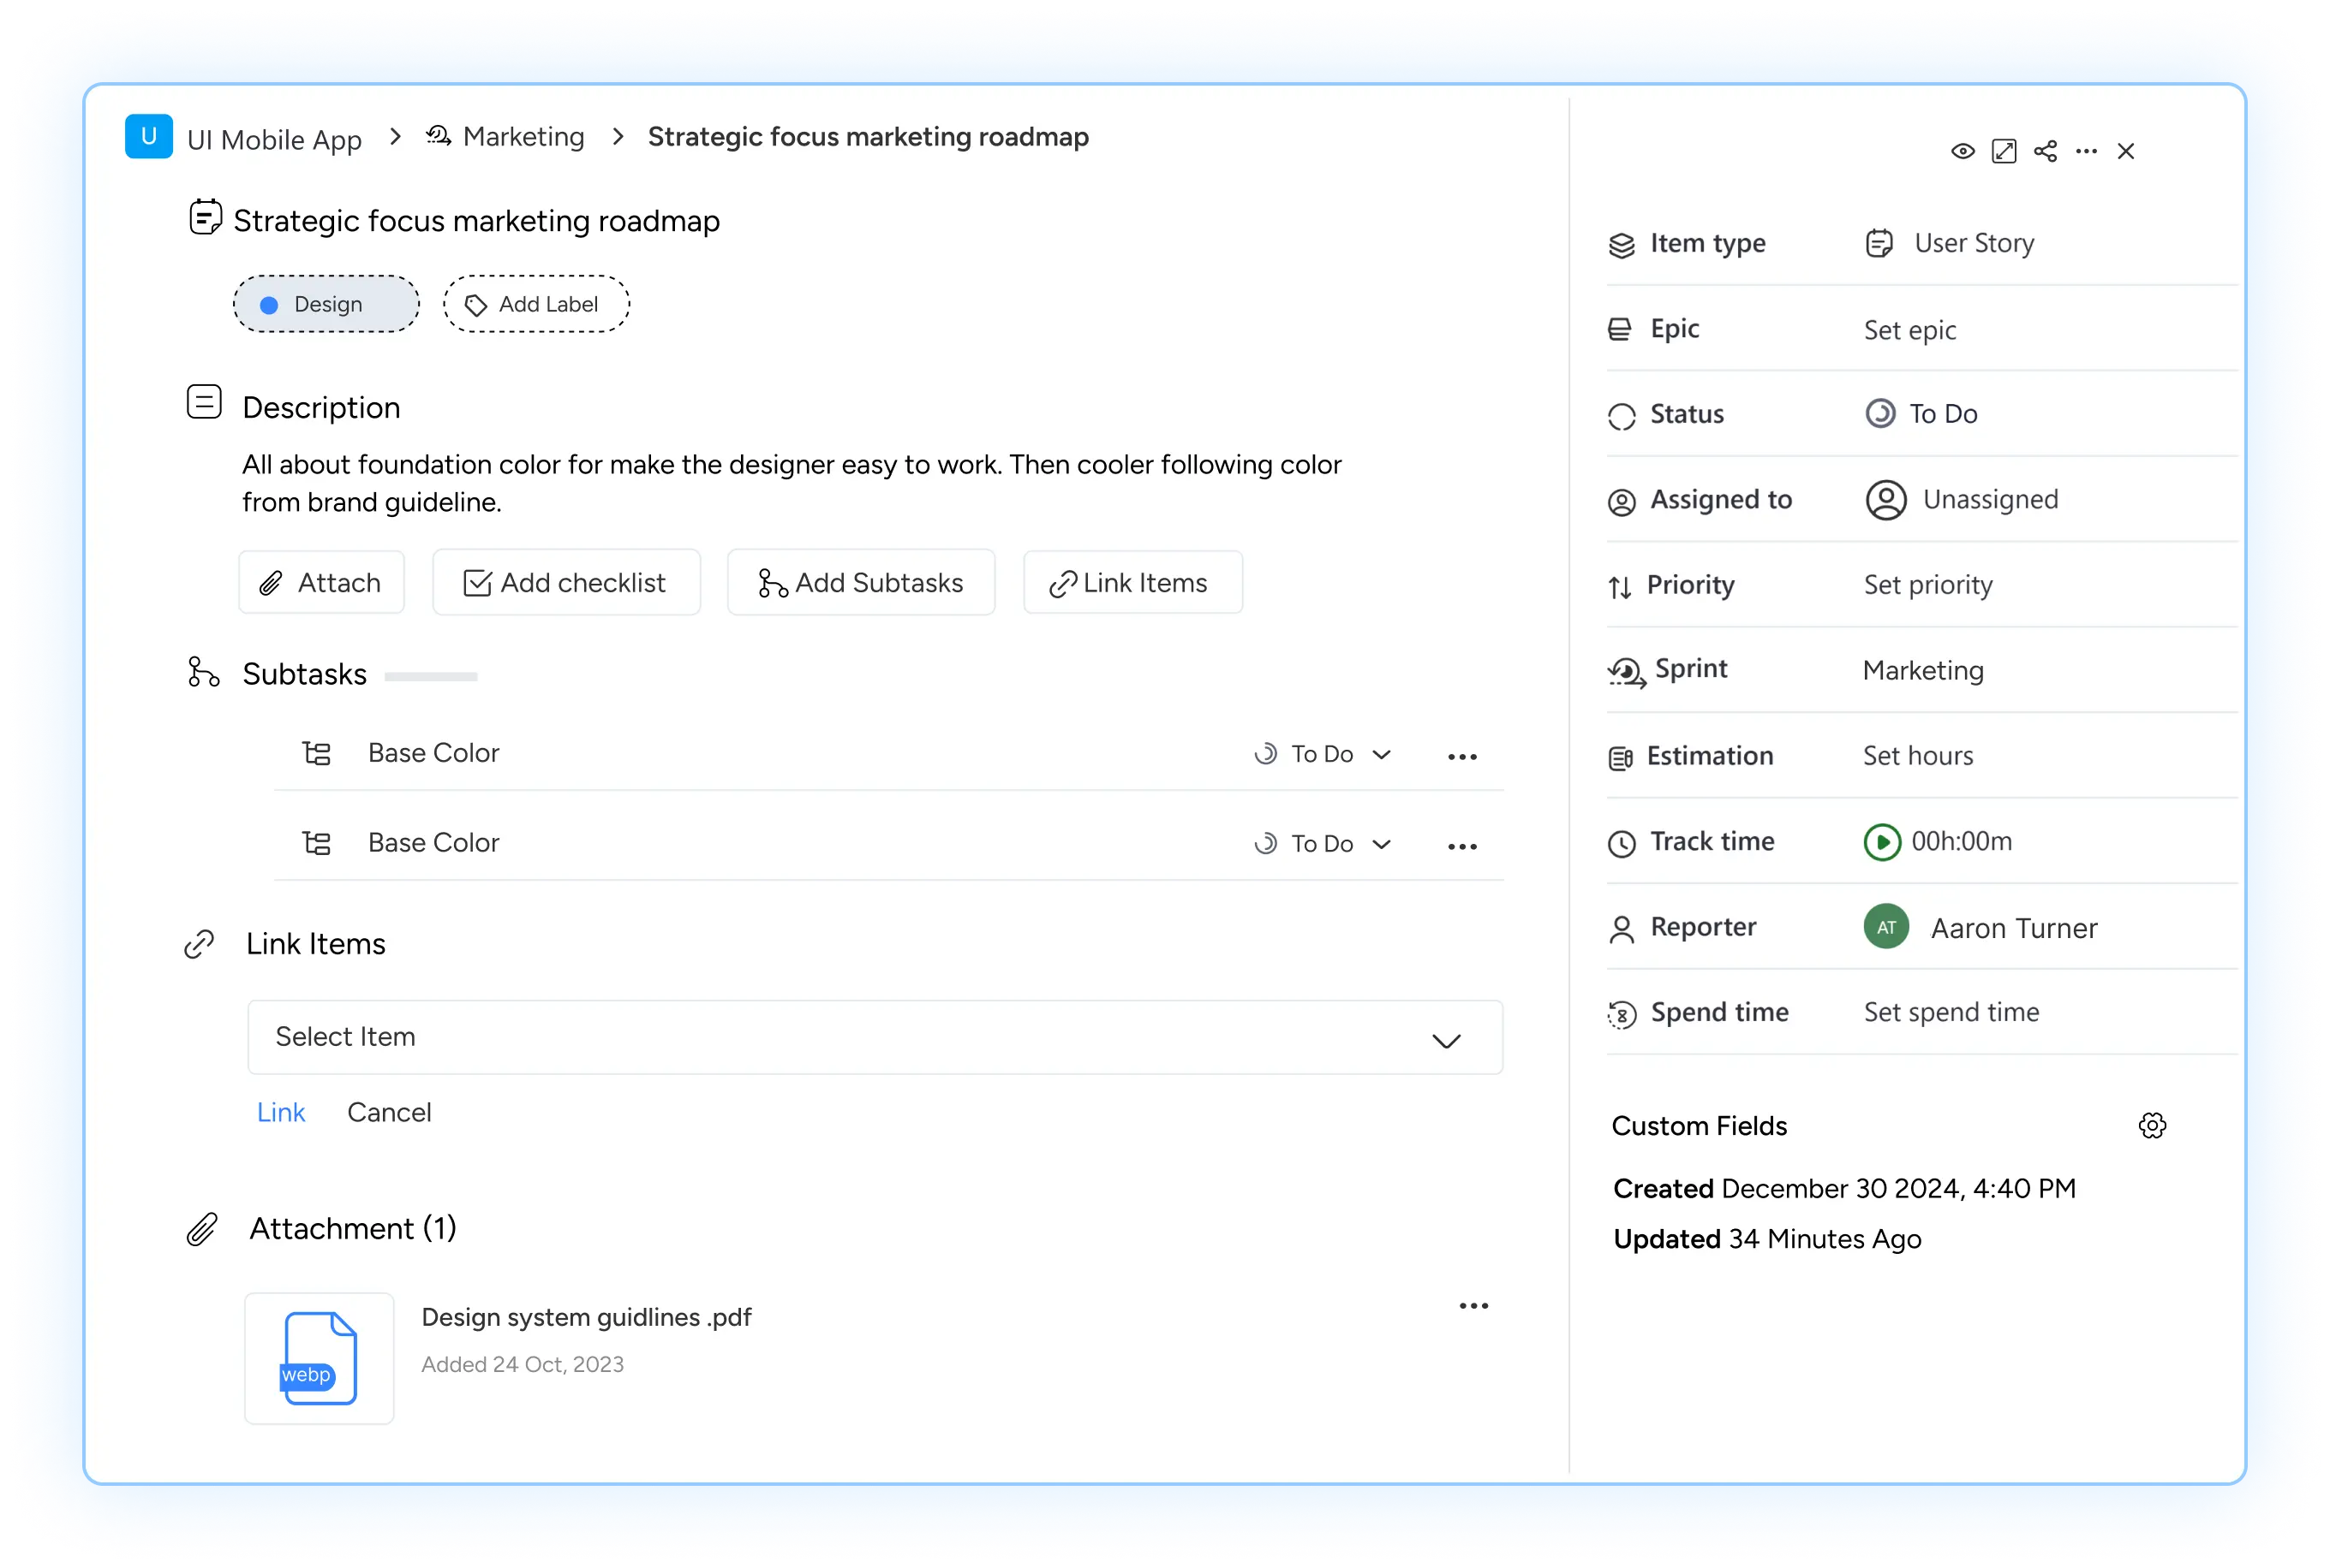This screenshot has width=2330, height=1568.
Task: Click Aaron Turner reporter avatar
Action: (x=1885, y=927)
